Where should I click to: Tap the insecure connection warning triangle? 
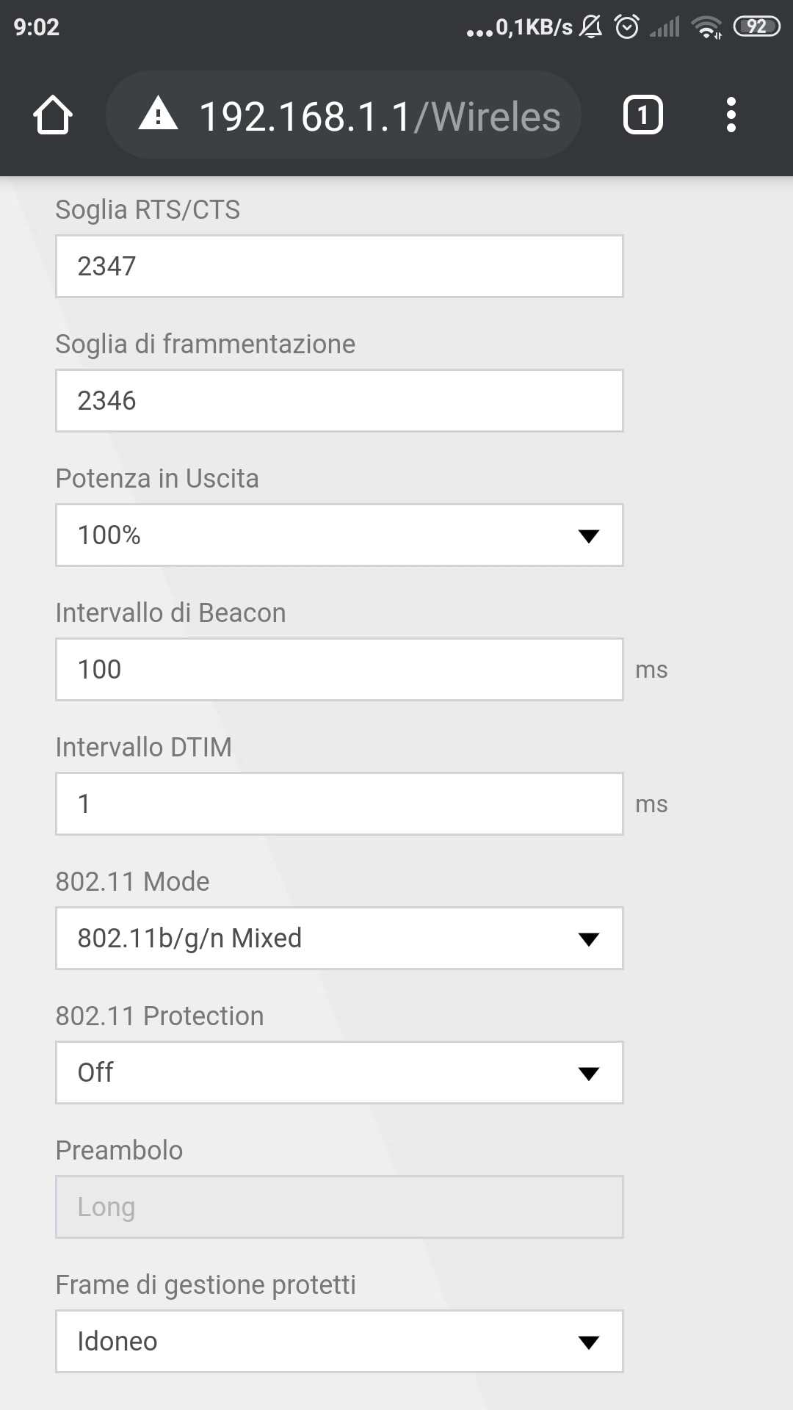[158, 115]
